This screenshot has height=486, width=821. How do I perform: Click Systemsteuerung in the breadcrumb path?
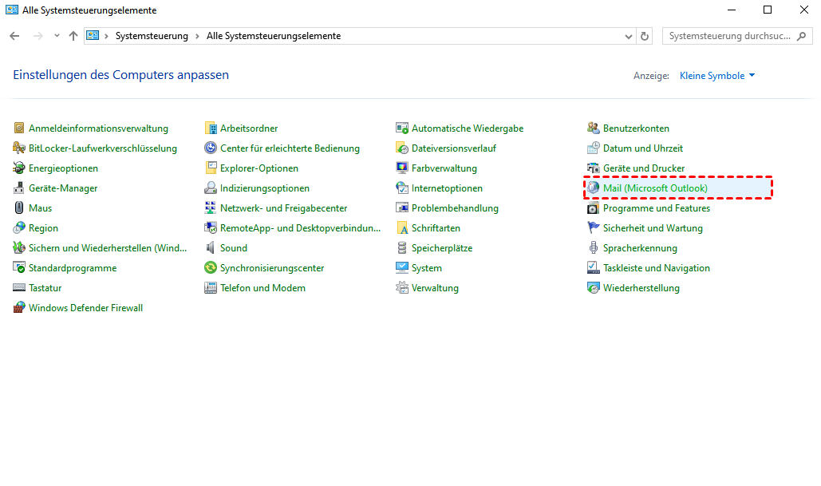[152, 36]
